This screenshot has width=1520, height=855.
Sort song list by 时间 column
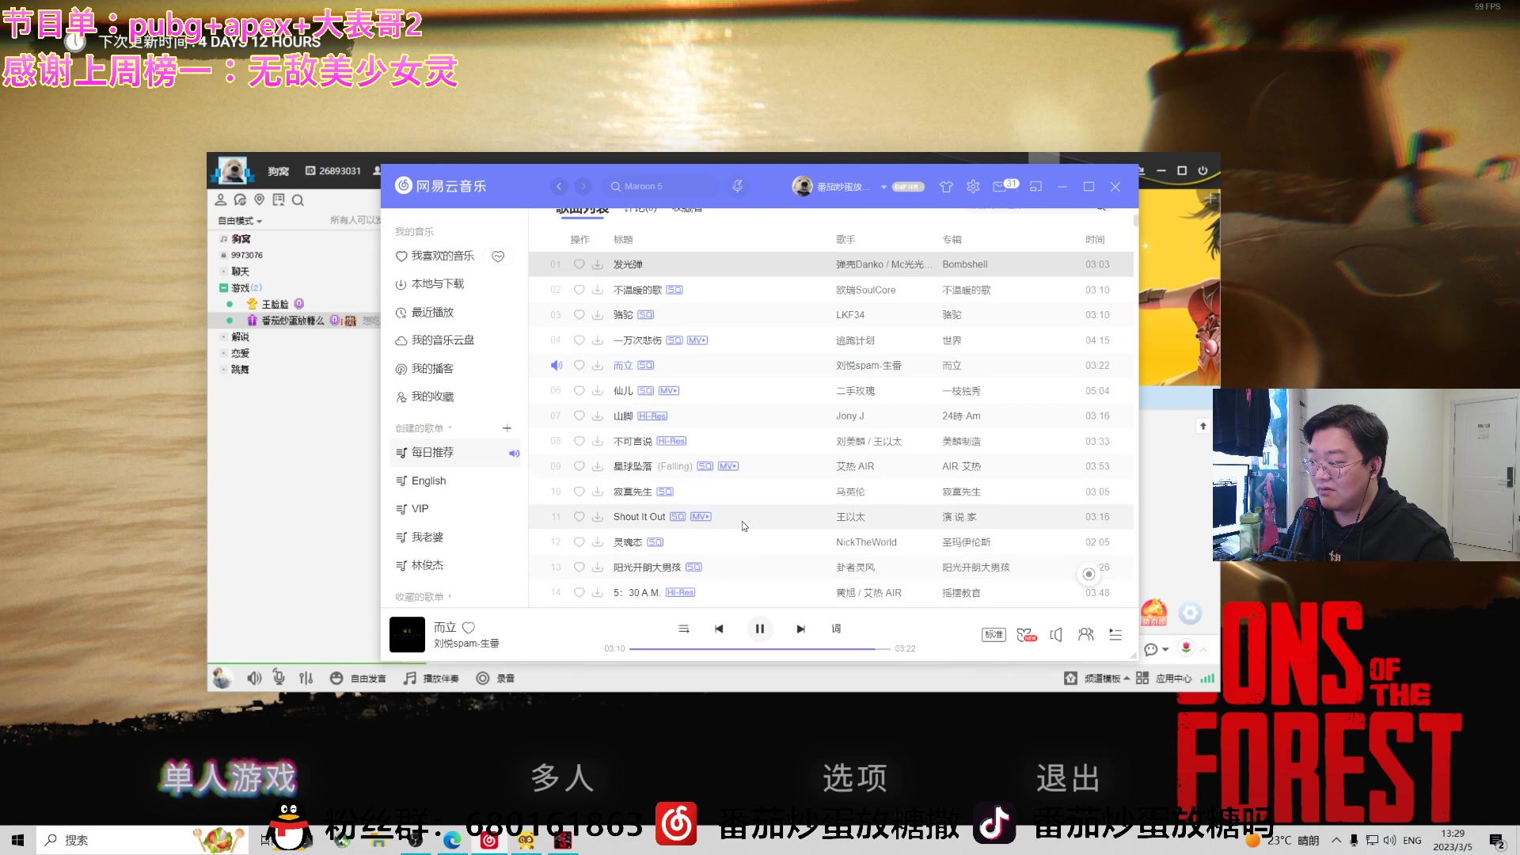pos(1095,239)
